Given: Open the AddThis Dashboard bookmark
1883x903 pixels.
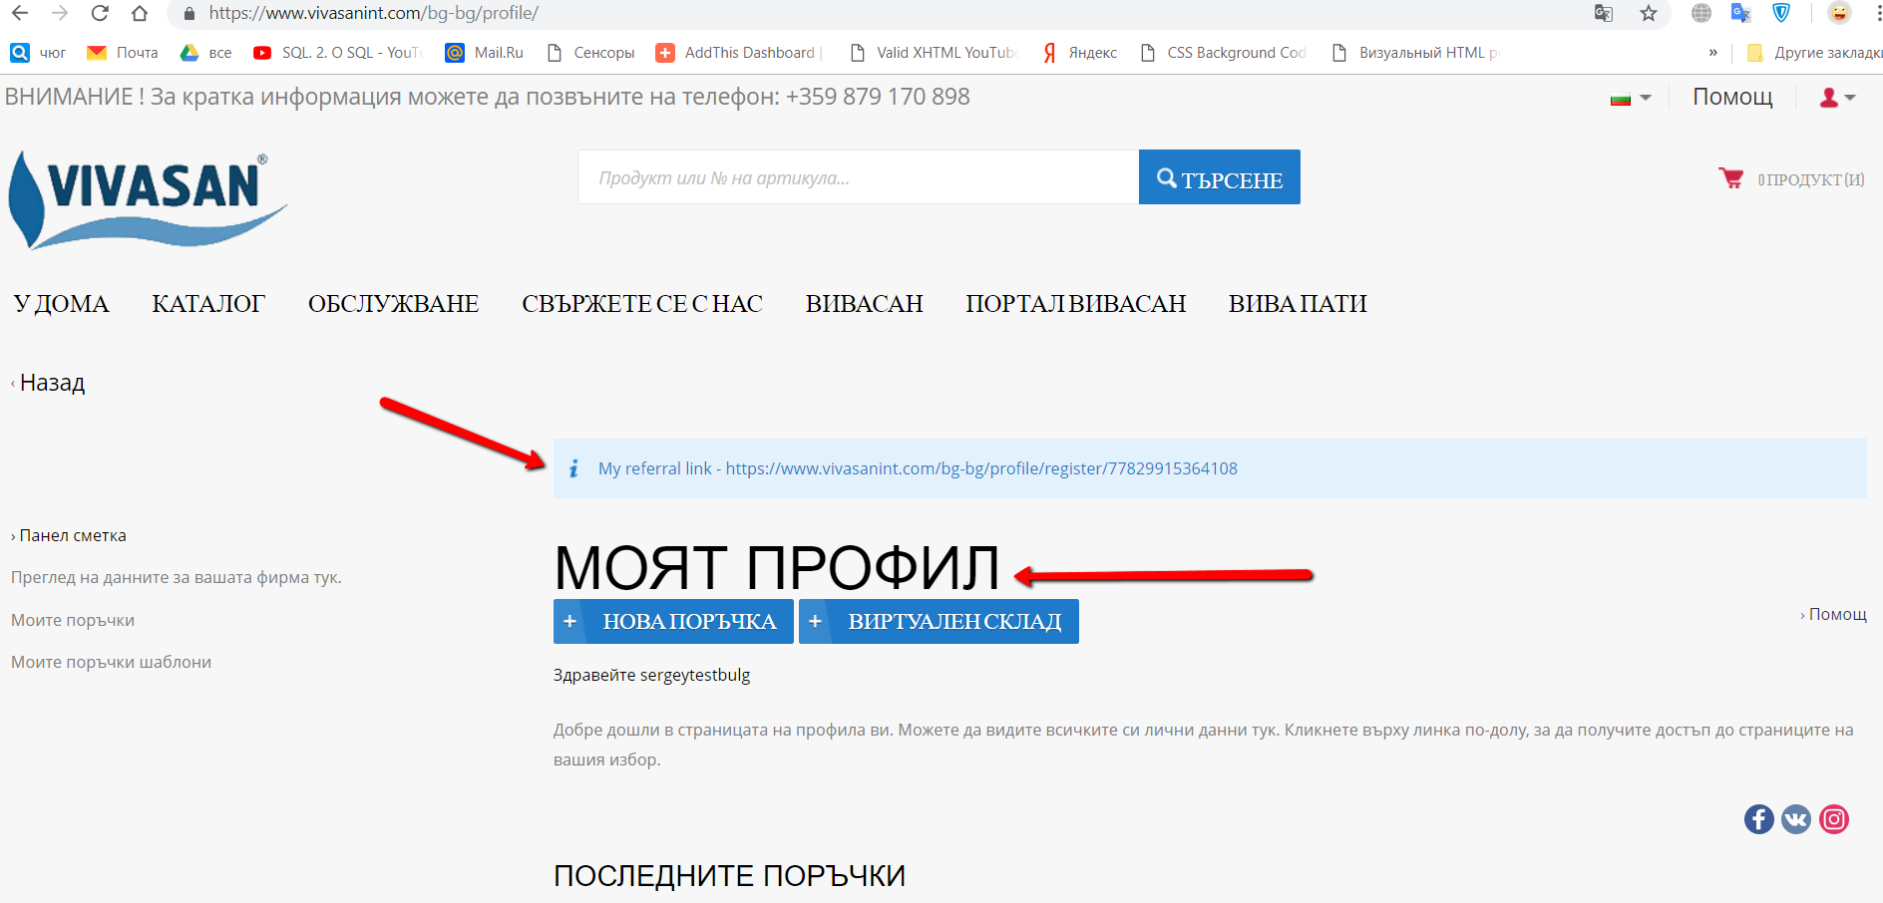Looking at the screenshot, I should (739, 53).
